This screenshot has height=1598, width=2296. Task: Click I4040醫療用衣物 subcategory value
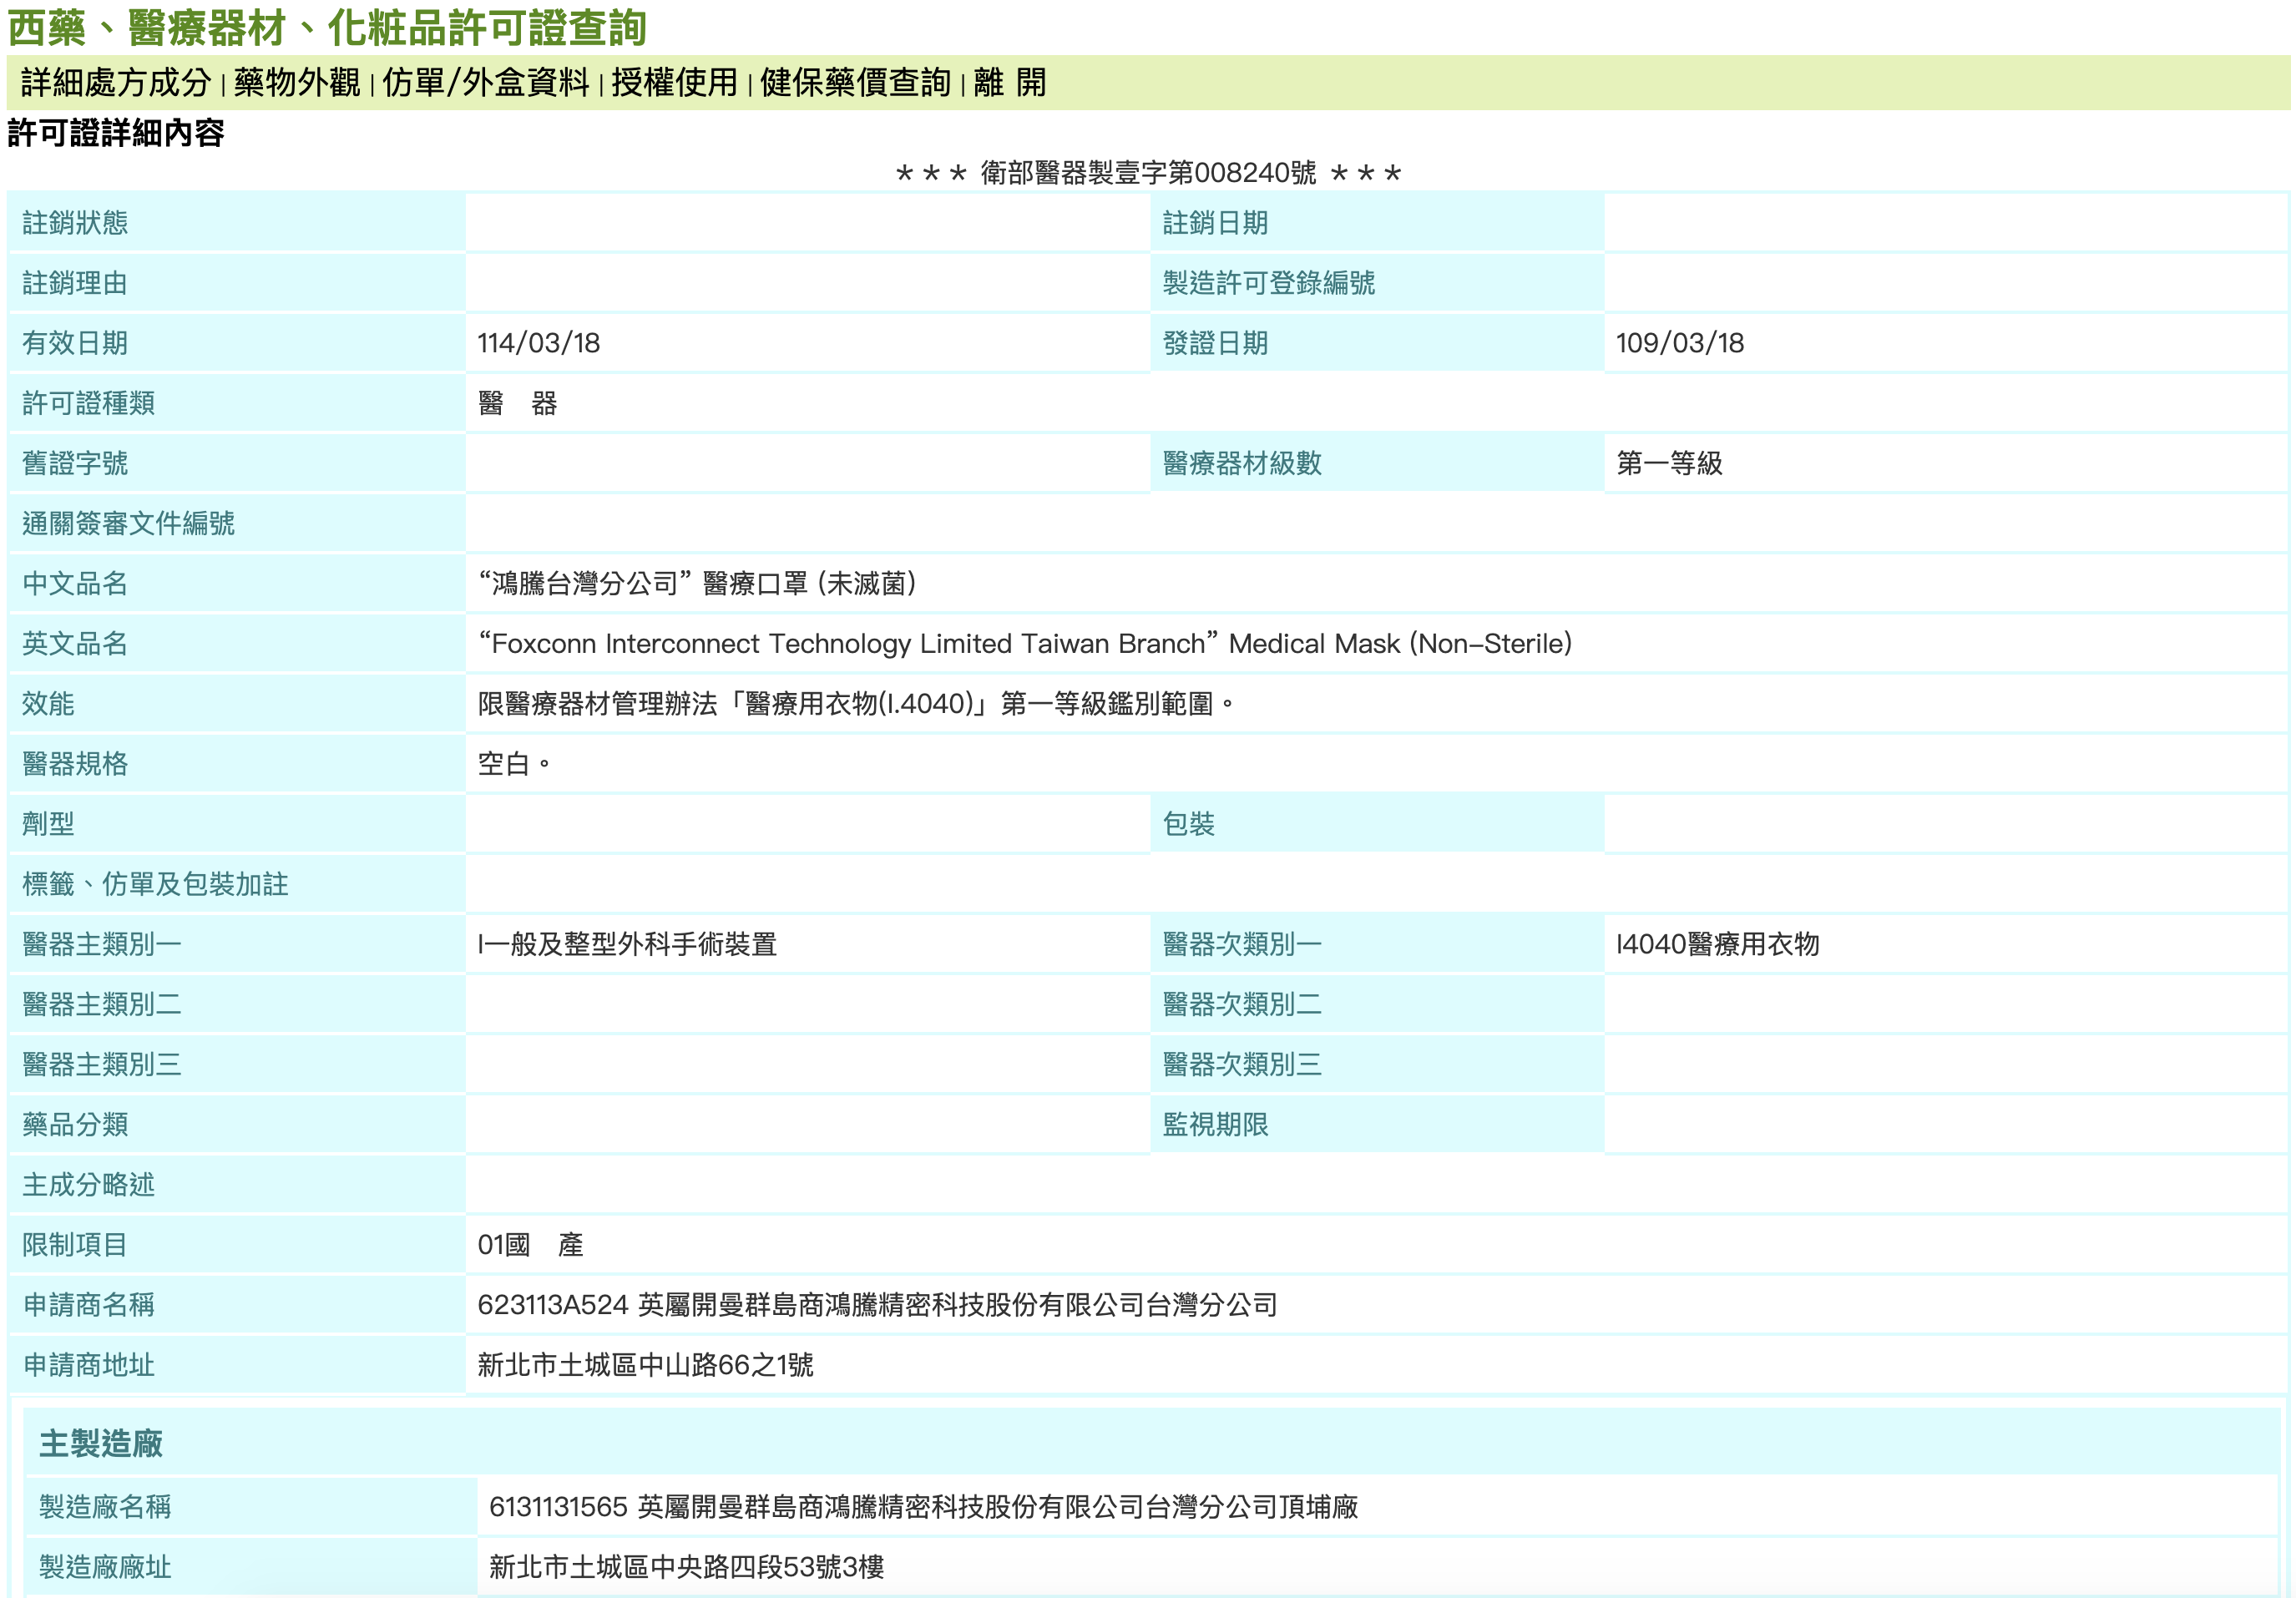tap(1717, 944)
